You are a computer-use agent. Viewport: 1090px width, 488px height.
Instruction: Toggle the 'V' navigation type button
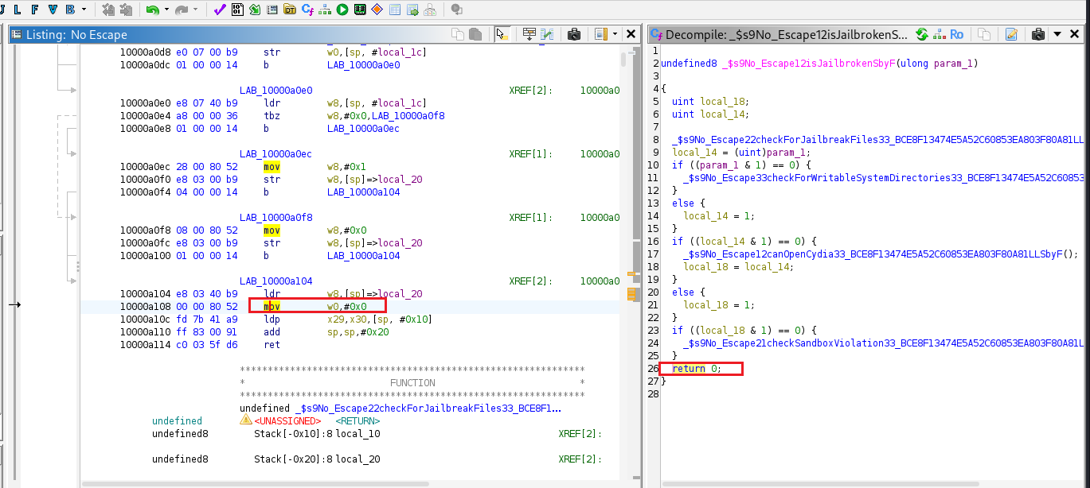pyautogui.click(x=53, y=10)
